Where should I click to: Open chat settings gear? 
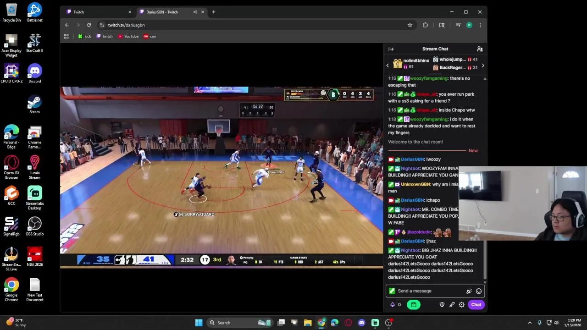[462, 305]
